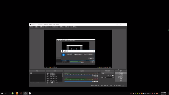169x95 pixels.
Task: Select the 游戏捕获 2 source row
Action: point(54,73)
